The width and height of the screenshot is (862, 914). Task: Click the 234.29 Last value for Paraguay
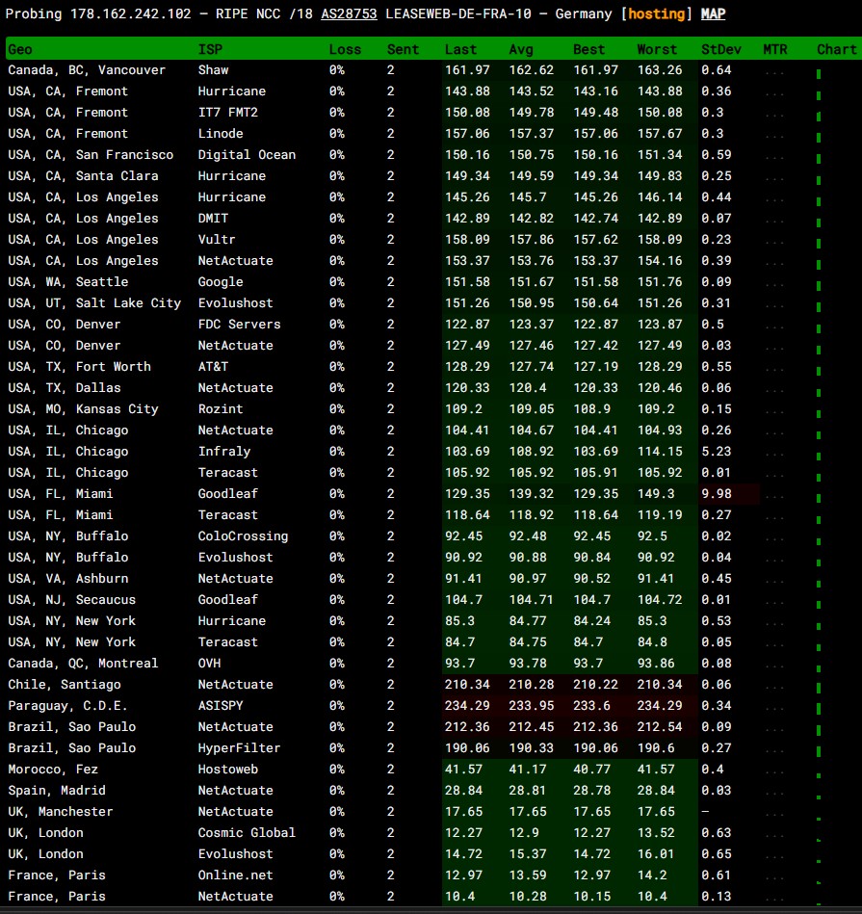467,706
